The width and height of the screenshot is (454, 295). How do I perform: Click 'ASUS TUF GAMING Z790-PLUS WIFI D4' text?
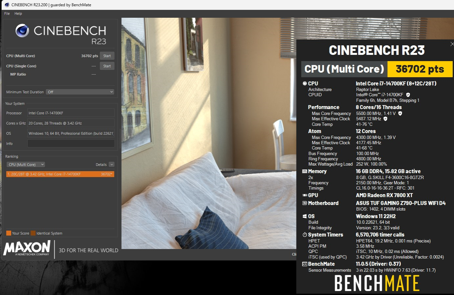pyautogui.click(x=401, y=203)
